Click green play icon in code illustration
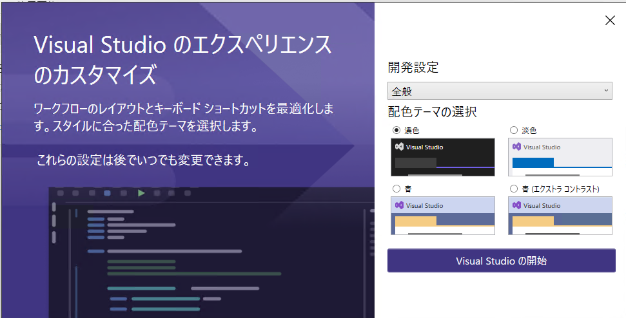Image resolution: width=626 pixels, height=318 pixels. pyautogui.click(x=141, y=193)
